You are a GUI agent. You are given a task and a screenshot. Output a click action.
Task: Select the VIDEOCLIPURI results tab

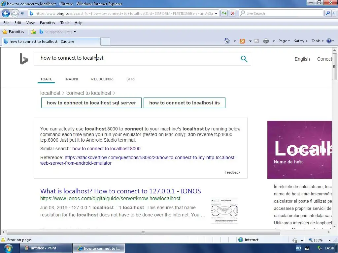tap(102, 79)
